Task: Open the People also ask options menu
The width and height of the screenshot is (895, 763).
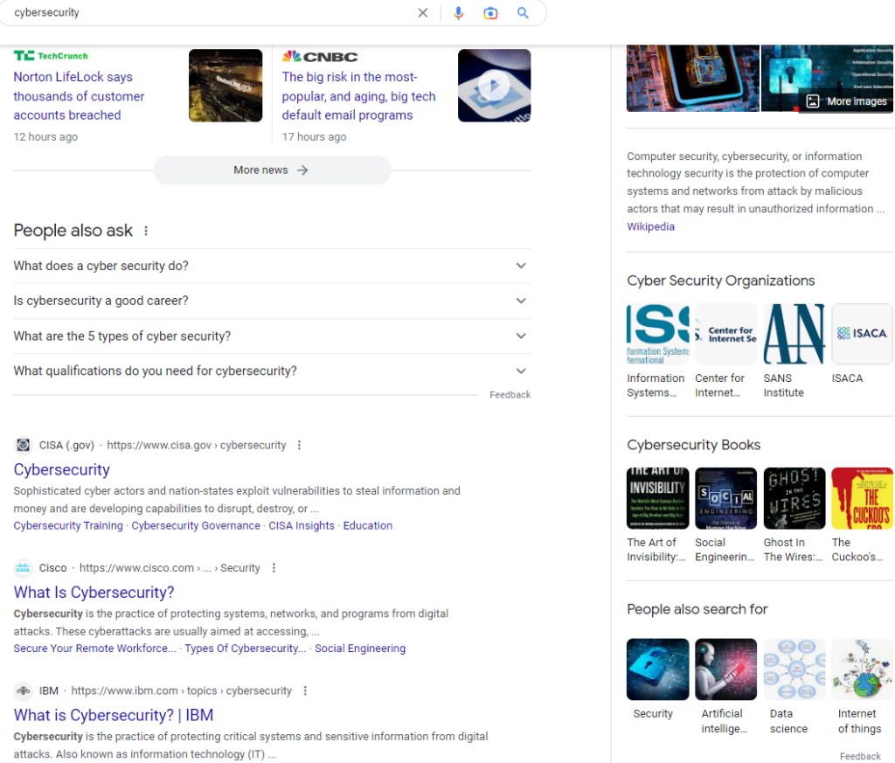Action: click(146, 231)
